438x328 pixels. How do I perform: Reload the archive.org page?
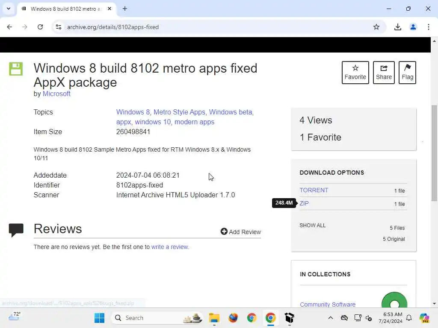click(40, 27)
